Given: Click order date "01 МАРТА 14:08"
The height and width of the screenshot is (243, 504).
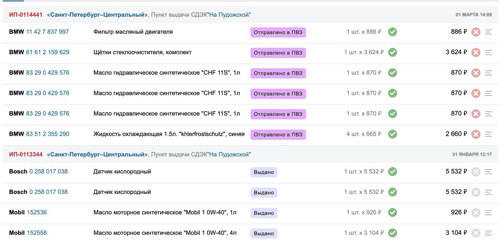Looking at the screenshot, I should pyautogui.click(x=474, y=15).
